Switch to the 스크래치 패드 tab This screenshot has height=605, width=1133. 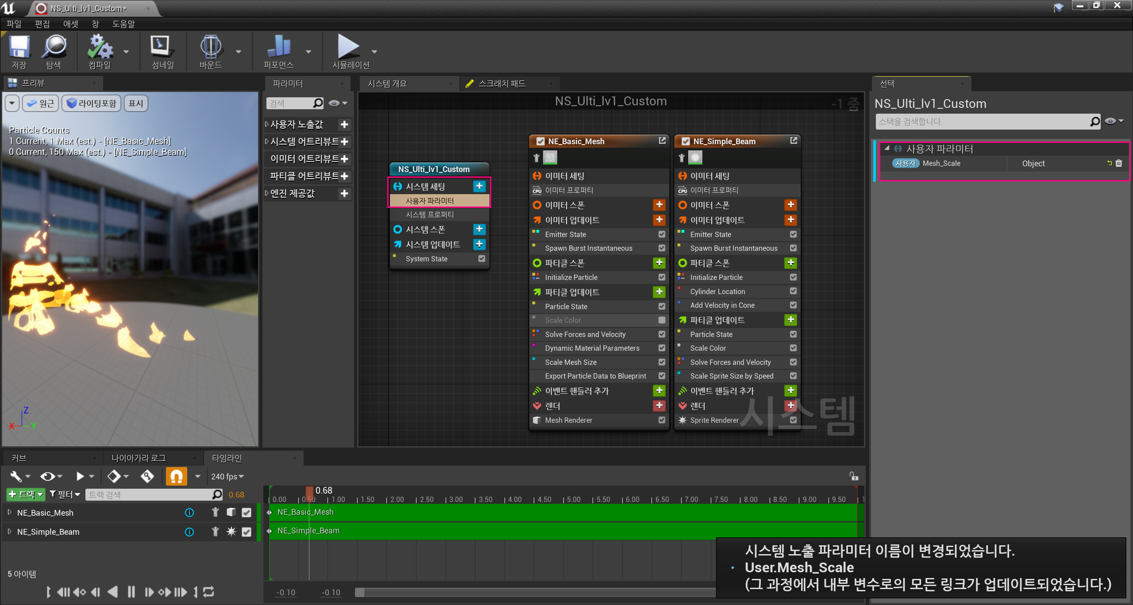[x=502, y=84]
